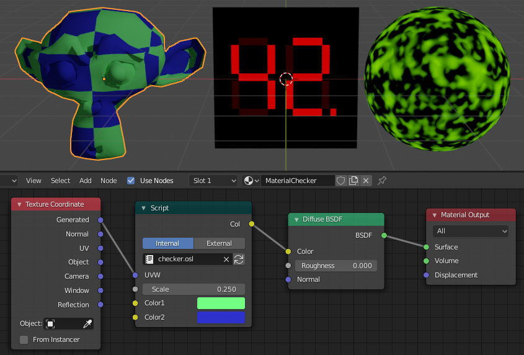524x355 pixels.
Task: Open the Slot 1 dropdown
Action: coord(213,181)
